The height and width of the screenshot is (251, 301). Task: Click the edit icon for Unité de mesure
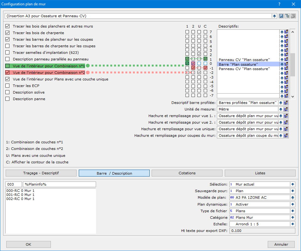point(286,109)
